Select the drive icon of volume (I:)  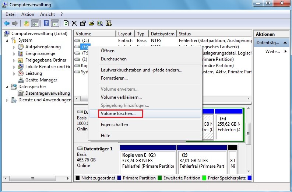point(77,59)
